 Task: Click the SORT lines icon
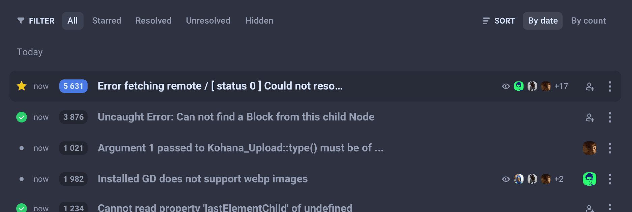(x=486, y=21)
